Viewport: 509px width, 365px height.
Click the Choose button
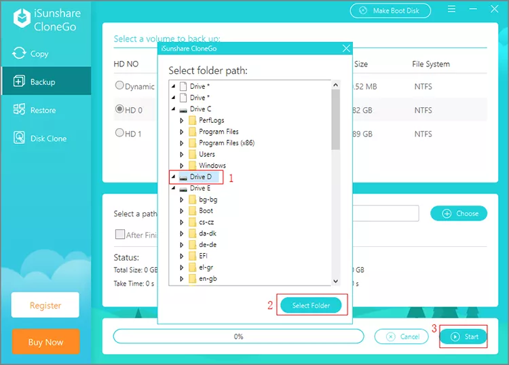[x=459, y=214]
